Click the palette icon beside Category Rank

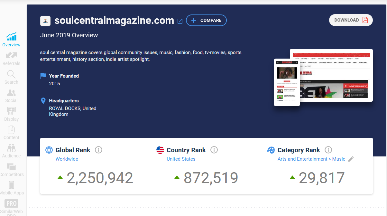[x=271, y=150]
